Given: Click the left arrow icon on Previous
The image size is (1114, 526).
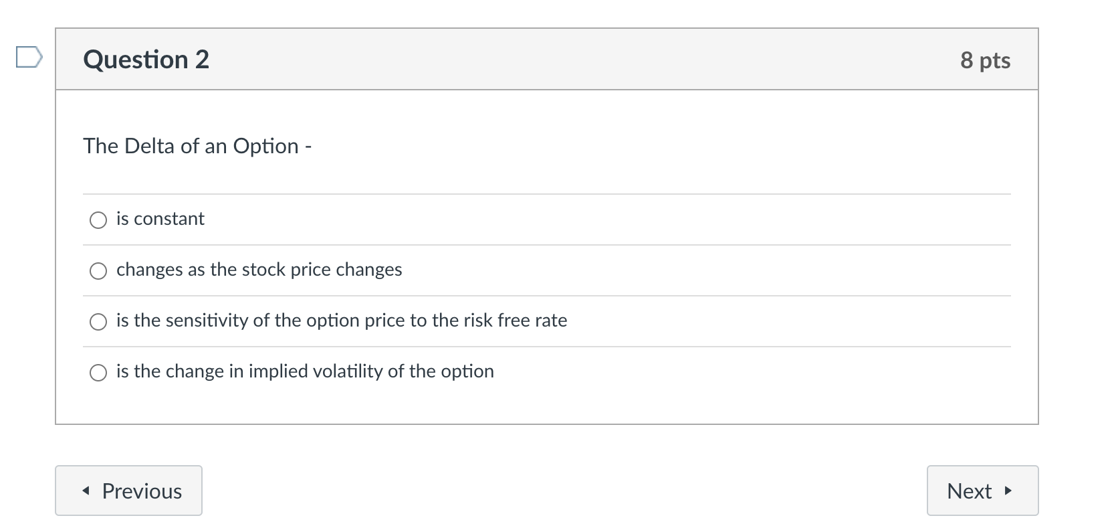Looking at the screenshot, I should tap(86, 491).
